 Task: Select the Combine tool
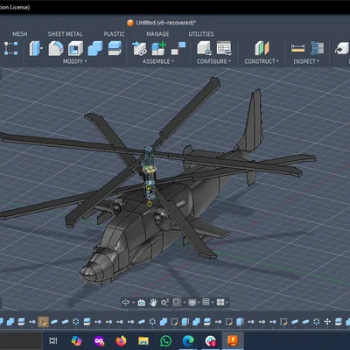tap(95, 48)
